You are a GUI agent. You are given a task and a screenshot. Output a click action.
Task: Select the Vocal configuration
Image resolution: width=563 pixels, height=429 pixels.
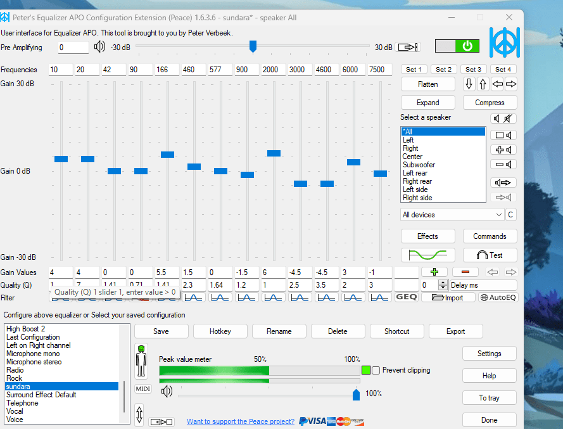[x=62, y=411]
